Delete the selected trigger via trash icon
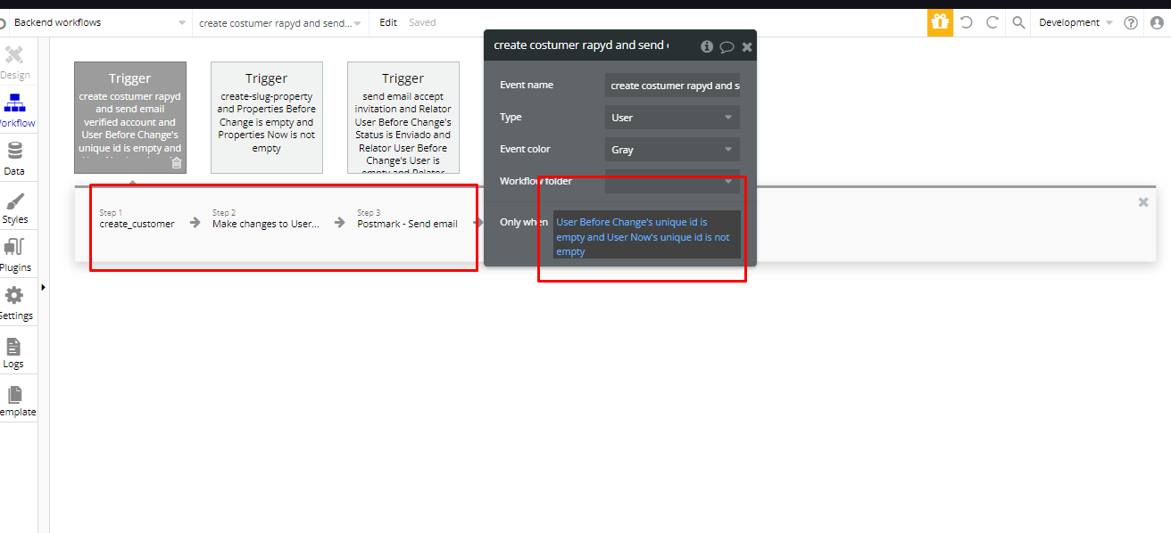The image size is (1171, 533). [177, 162]
